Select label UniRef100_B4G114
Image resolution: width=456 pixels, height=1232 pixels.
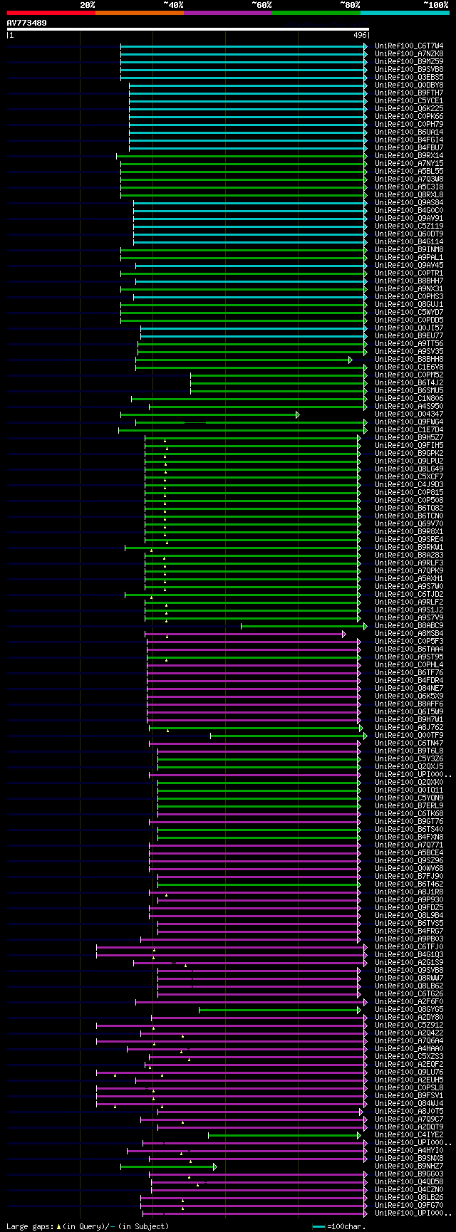(x=409, y=242)
